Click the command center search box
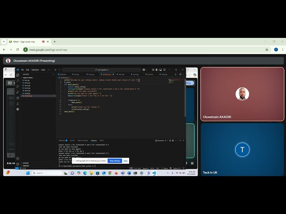The image size is (286, 214). (x=101, y=70)
